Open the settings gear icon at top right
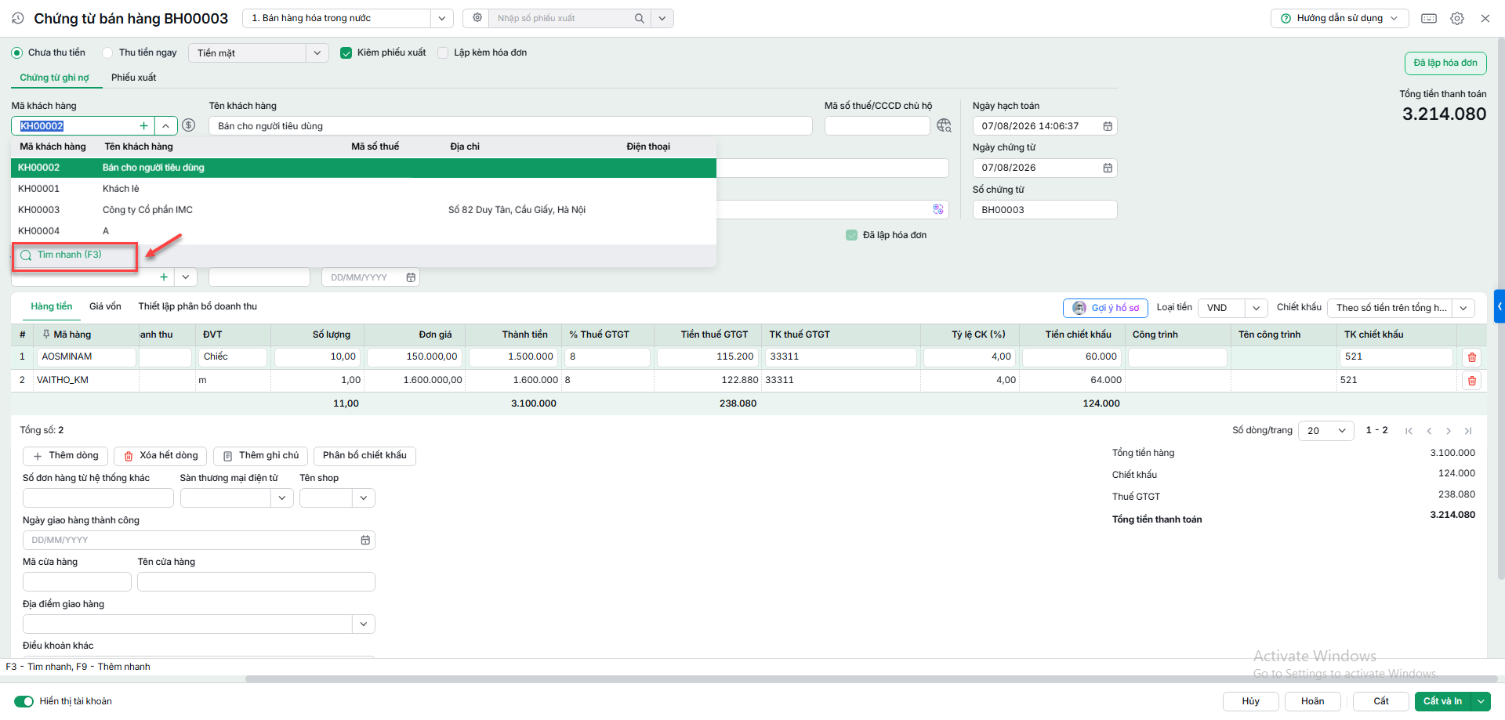 coord(1456,18)
